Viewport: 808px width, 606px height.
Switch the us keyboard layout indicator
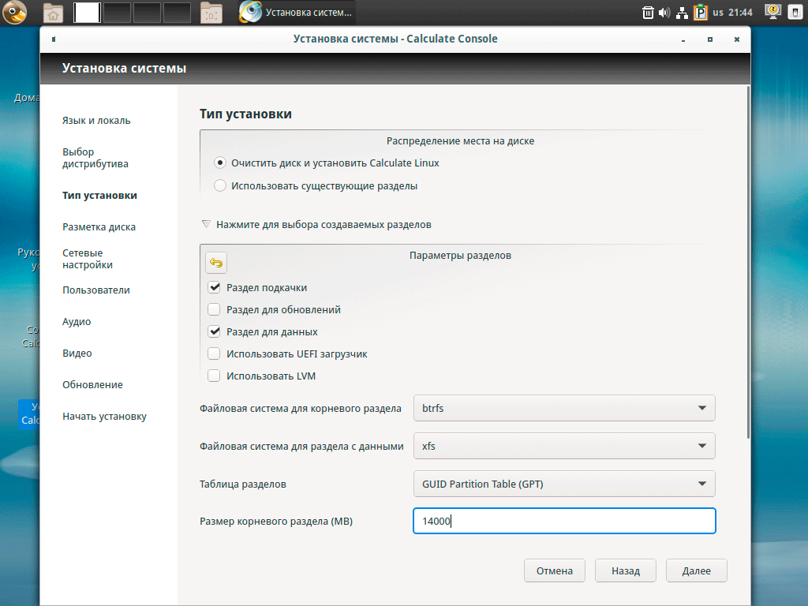(x=718, y=13)
